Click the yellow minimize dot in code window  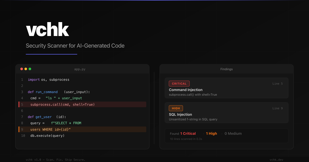26,69
